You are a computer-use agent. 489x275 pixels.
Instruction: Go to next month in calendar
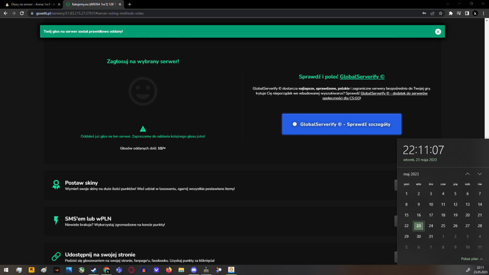(x=480, y=174)
